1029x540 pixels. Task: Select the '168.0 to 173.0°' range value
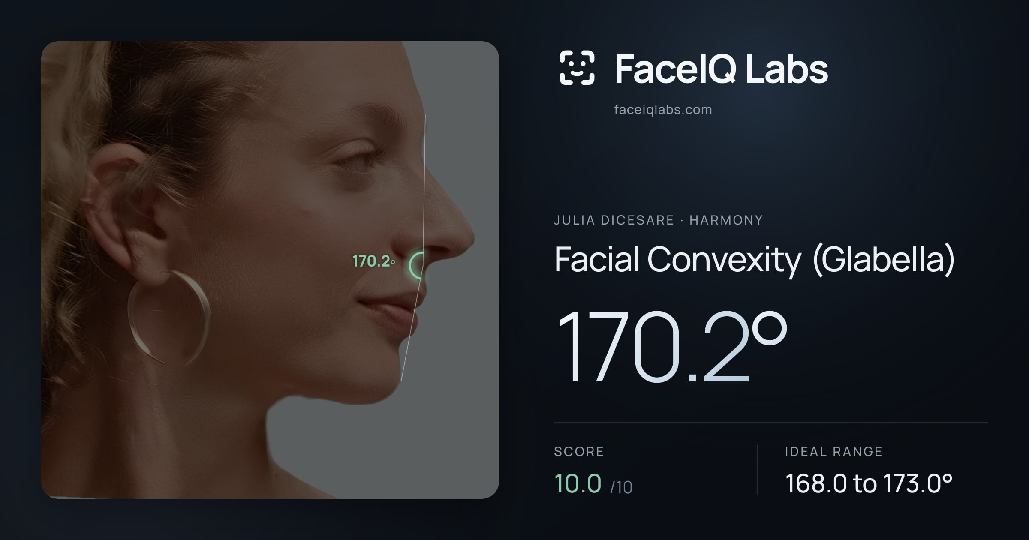pyautogui.click(x=869, y=484)
